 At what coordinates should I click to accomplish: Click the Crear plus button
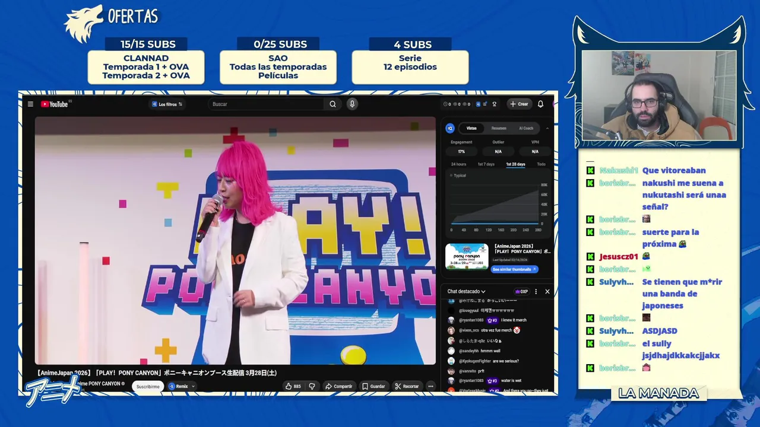tap(519, 104)
